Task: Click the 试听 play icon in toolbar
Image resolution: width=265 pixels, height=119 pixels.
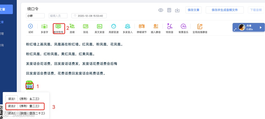Action: 30,26
